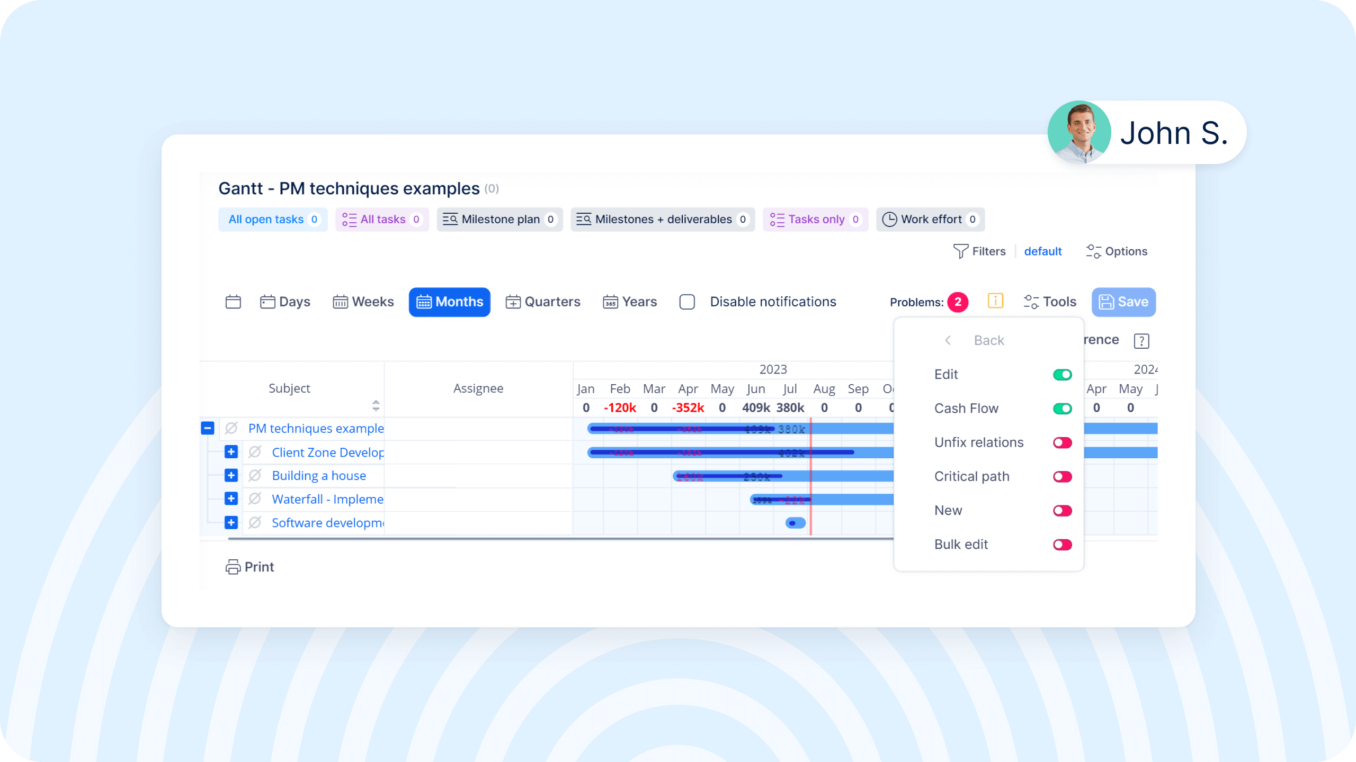The width and height of the screenshot is (1356, 762).
Task: Select the Weeks calendar icon
Action: 341,302
